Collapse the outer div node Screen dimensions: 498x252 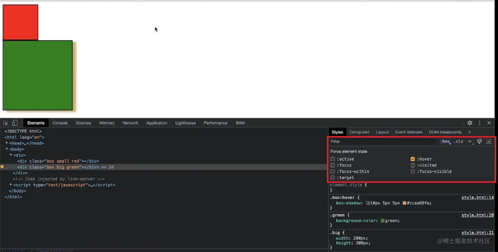11,155
